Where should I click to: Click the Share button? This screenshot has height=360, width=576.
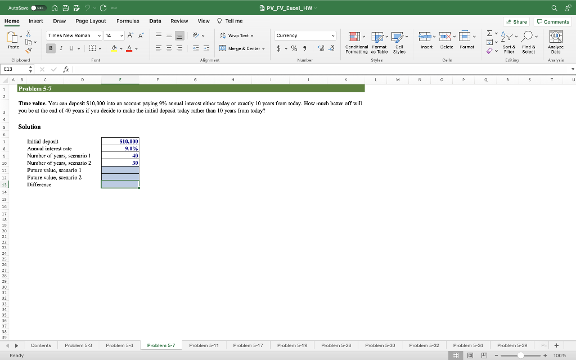click(x=516, y=21)
